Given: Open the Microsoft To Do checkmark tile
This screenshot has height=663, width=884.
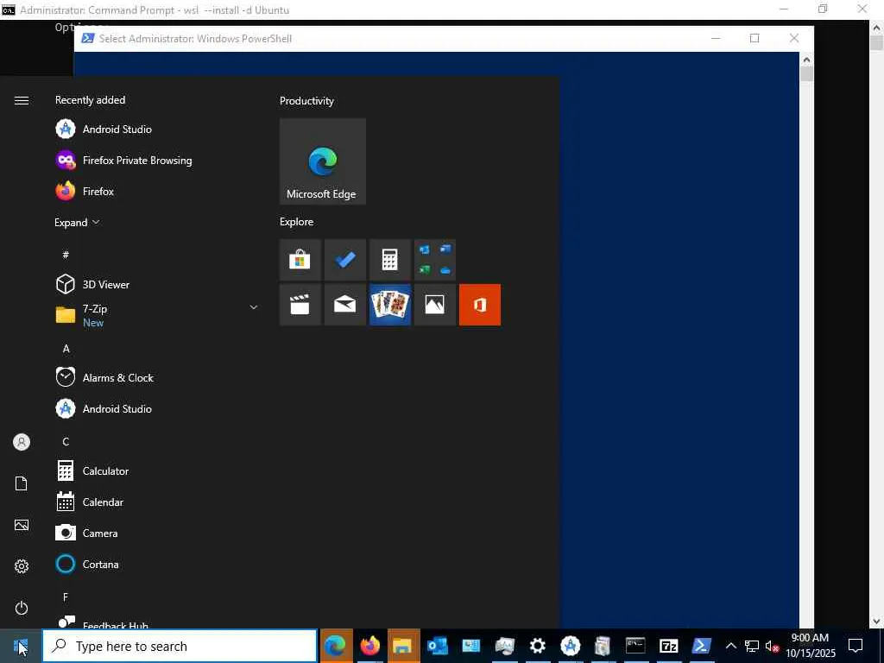Looking at the screenshot, I should [x=345, y=260].
